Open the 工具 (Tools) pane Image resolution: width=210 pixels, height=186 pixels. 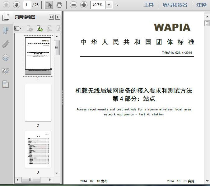pos(148,5)
